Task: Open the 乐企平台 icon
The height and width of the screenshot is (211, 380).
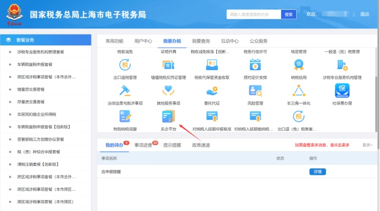Action: click(168, 116)
